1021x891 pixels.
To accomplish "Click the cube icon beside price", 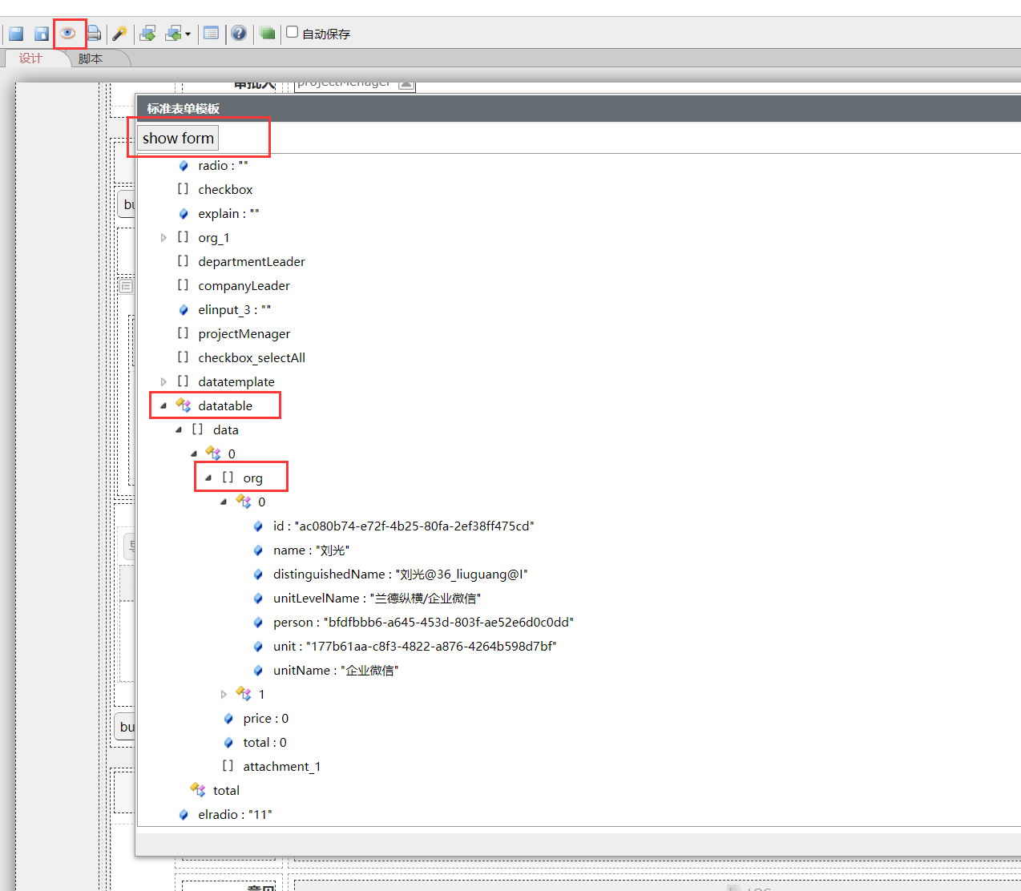I will (228, 719).
